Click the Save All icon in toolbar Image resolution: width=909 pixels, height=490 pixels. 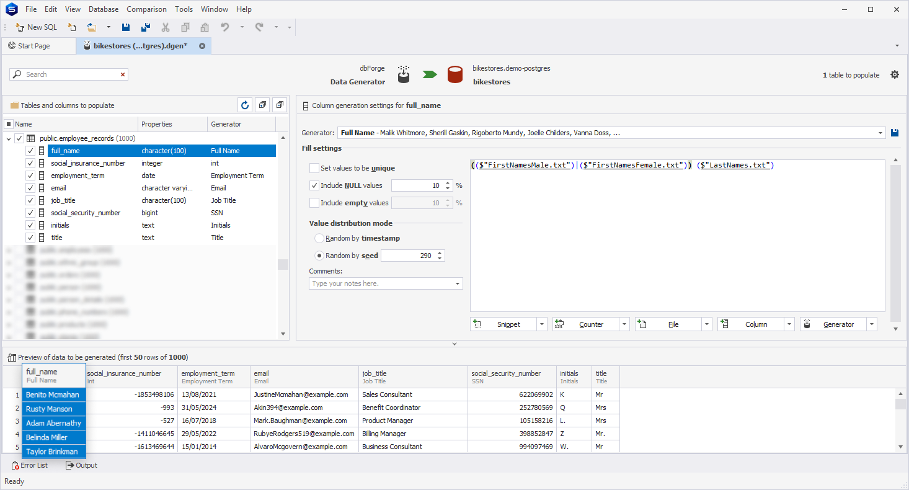coord(146,27)
